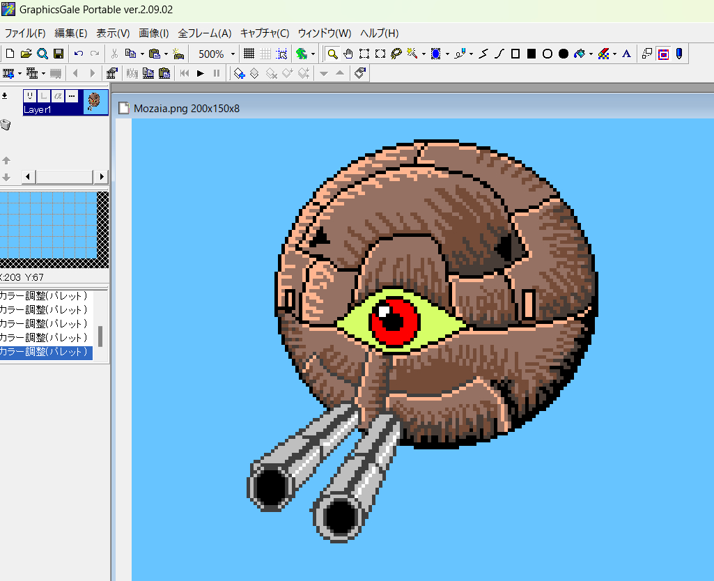Click the Save floppy disk icon
Screen dimensions: 714x581
click(59, 54)
